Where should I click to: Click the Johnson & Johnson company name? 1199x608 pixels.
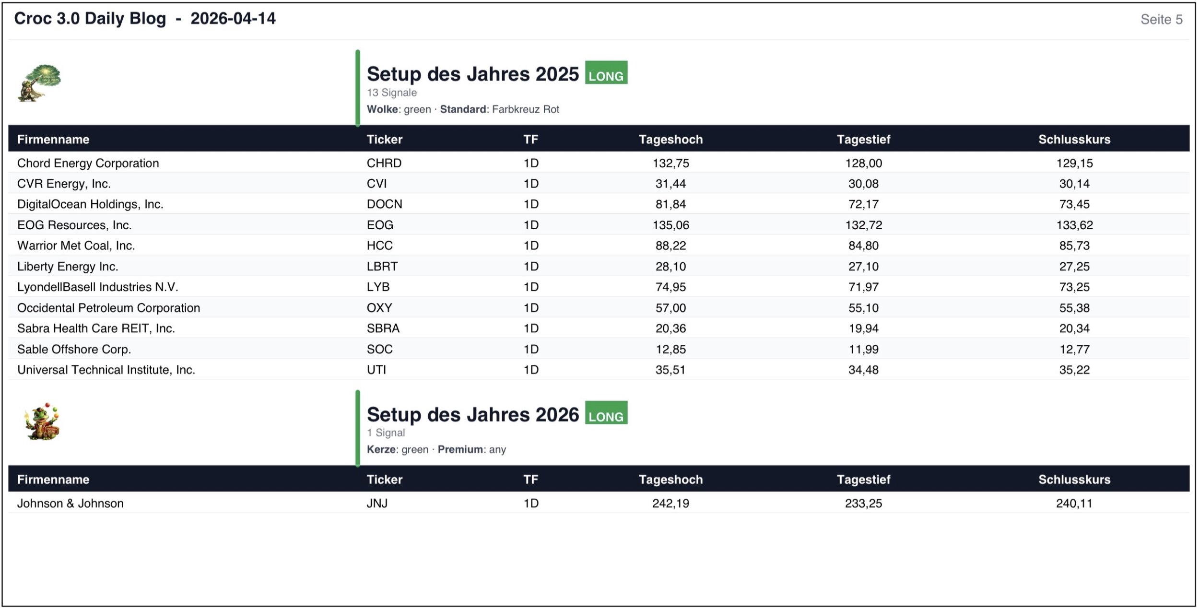click(x=71, y=503)
